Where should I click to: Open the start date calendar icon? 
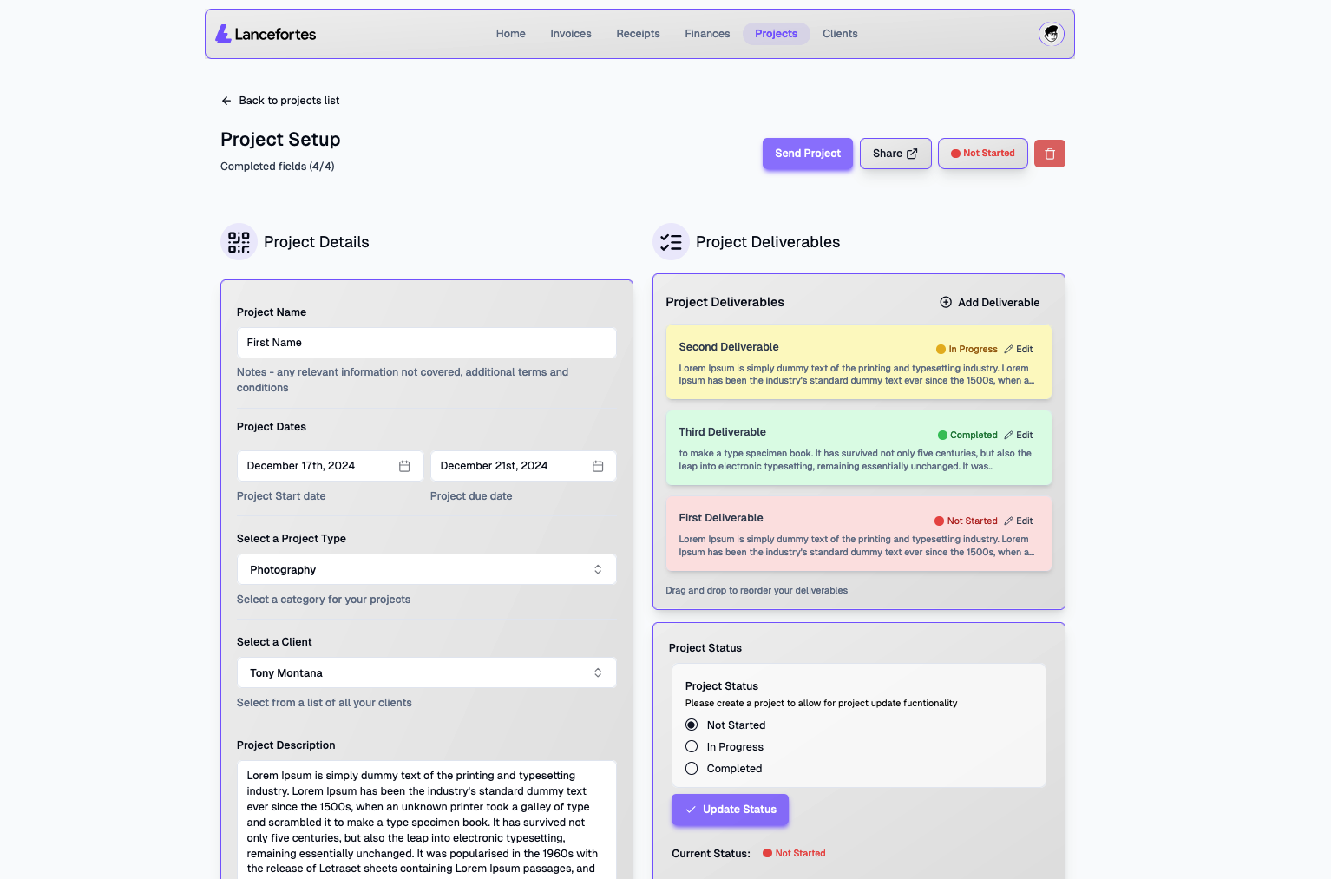pyautogui.click(x=404, y=466)
